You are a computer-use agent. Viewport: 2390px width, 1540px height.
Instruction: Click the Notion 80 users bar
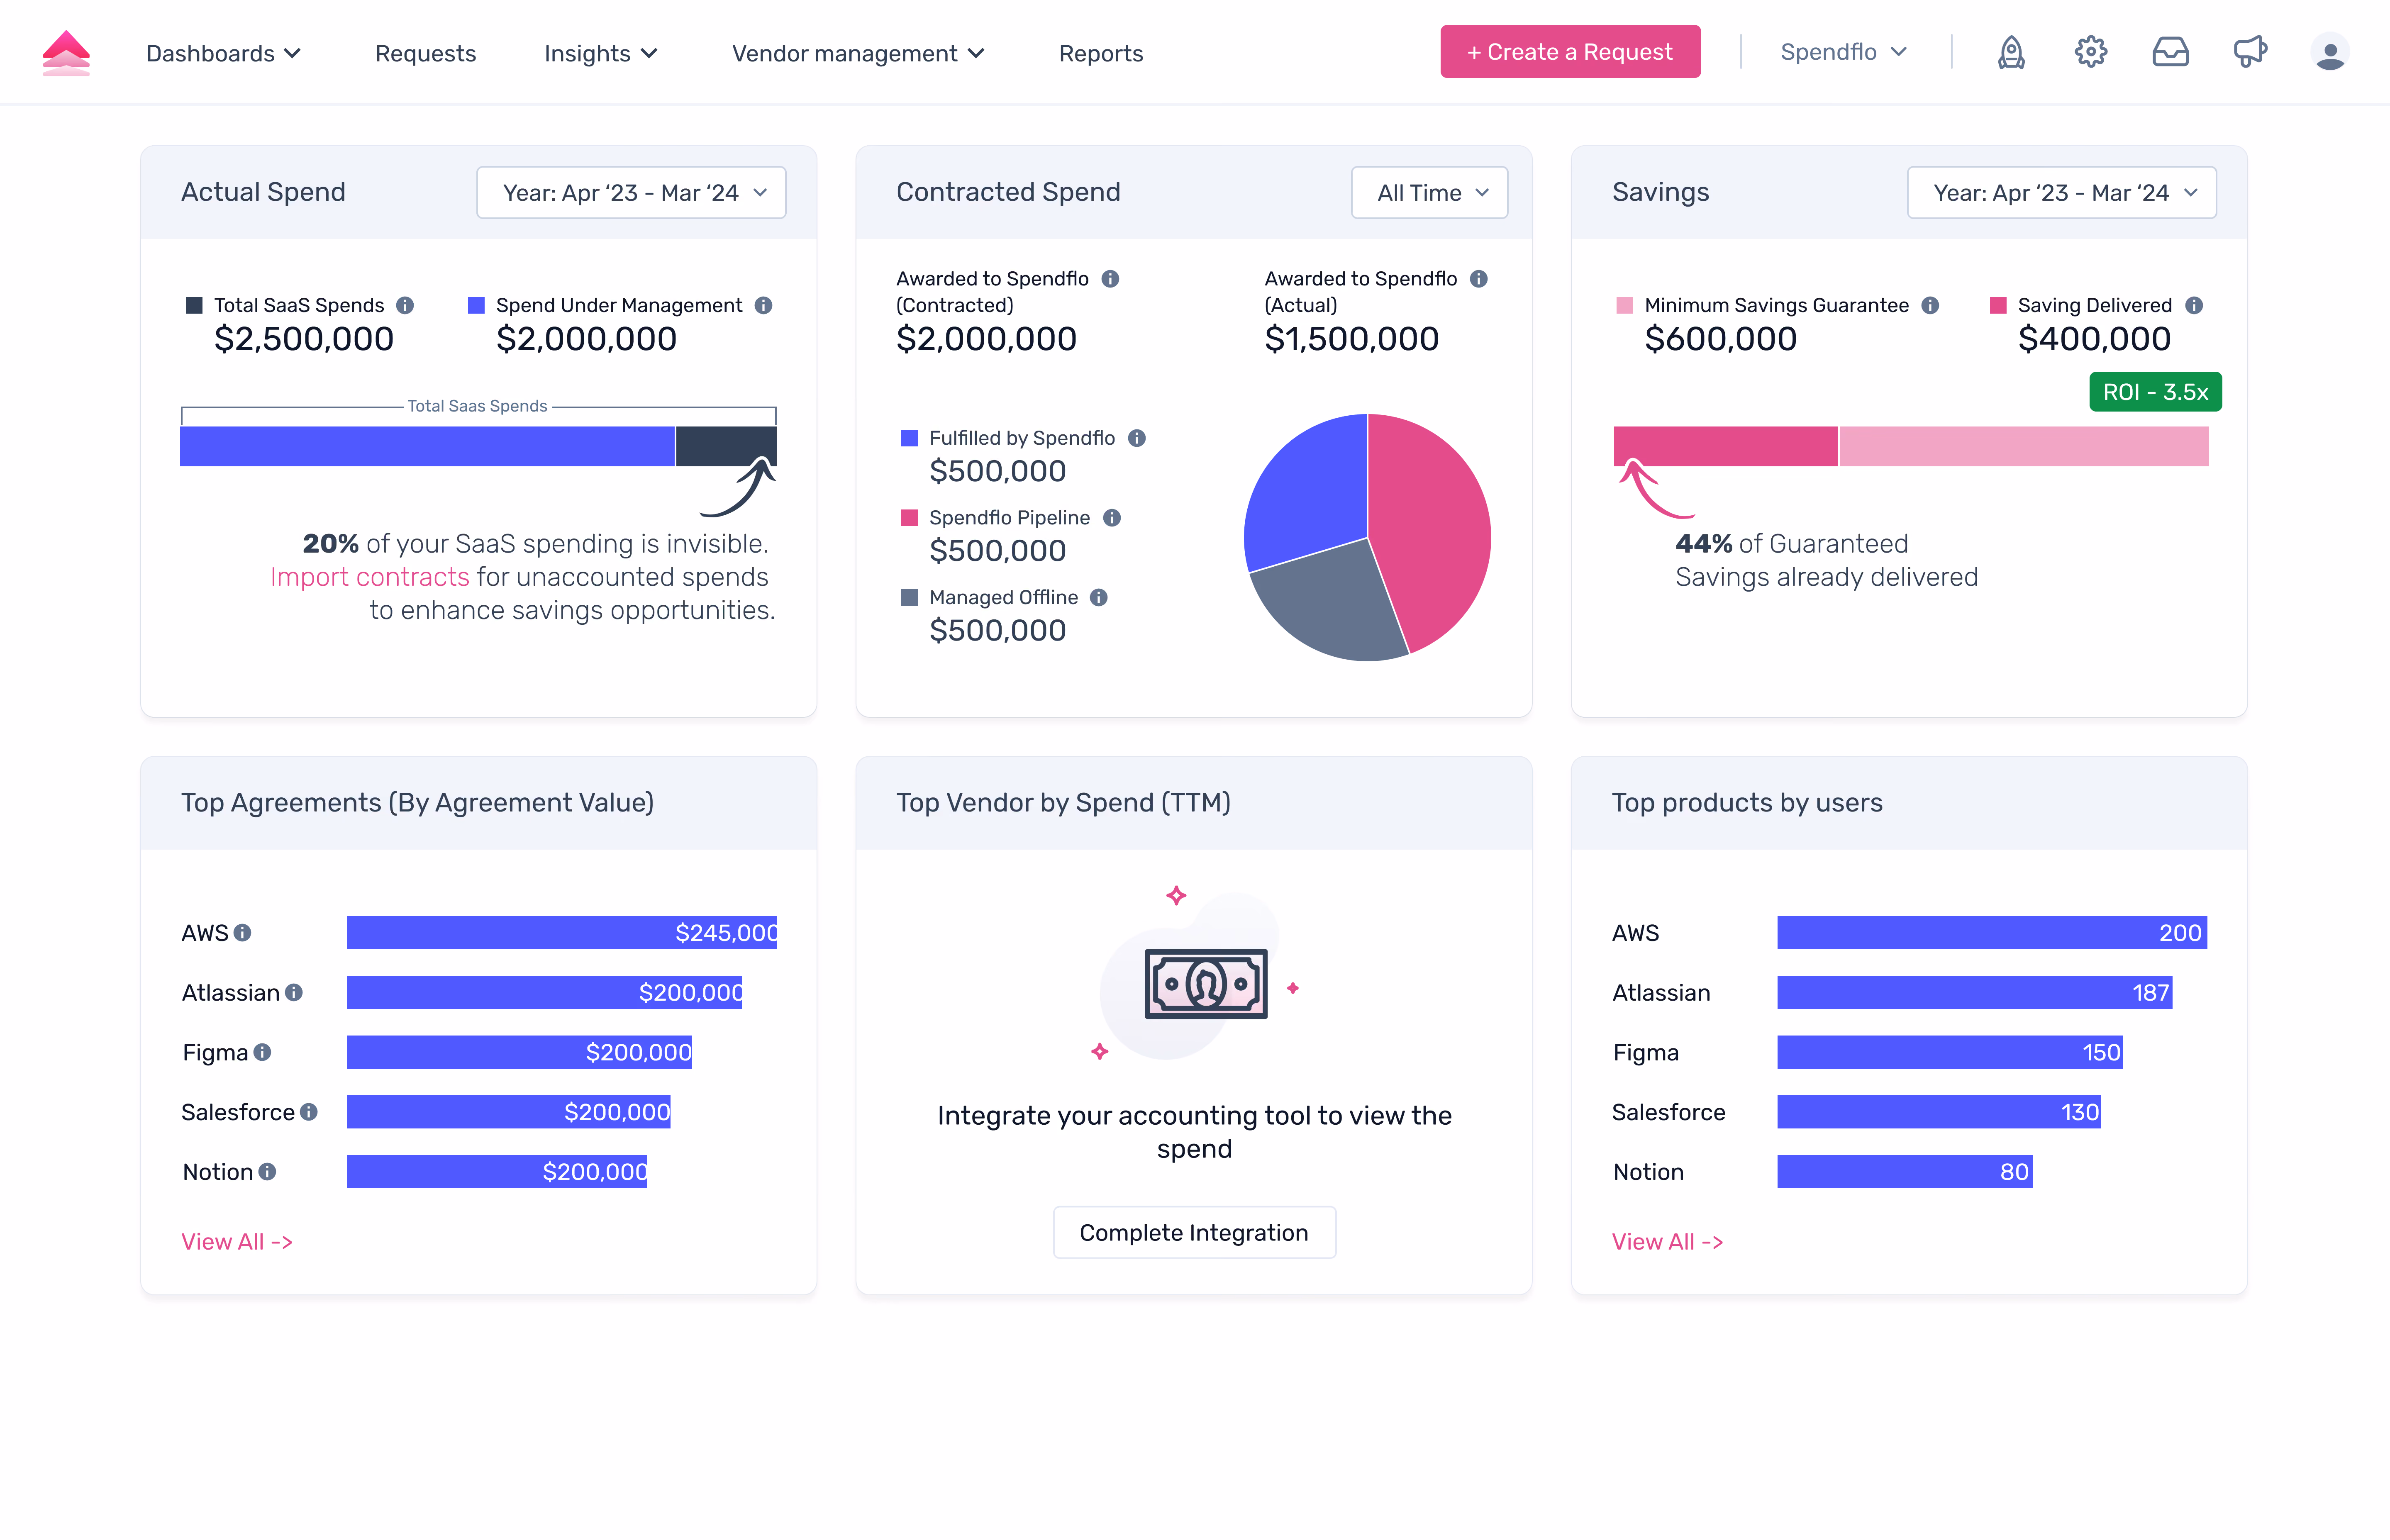click(x=1905, y=1172)
